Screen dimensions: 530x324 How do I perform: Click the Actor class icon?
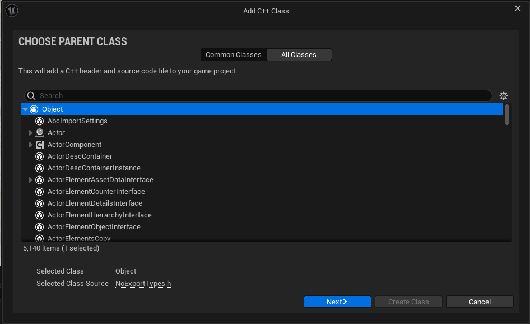pyautogui.click(x=39, y=132)
